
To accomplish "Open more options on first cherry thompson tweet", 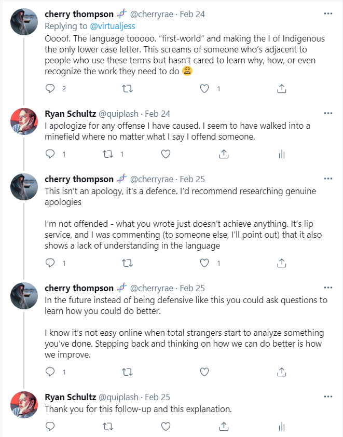I will click(x=328, y=14).
